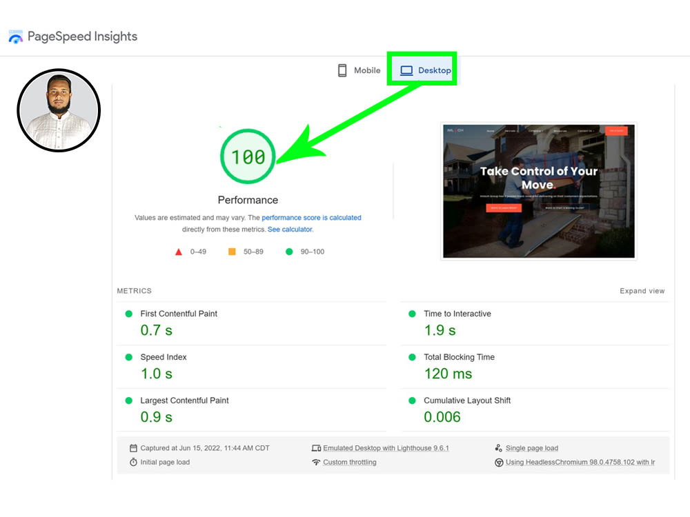Switch to the Desktop tab

[425, 70]
